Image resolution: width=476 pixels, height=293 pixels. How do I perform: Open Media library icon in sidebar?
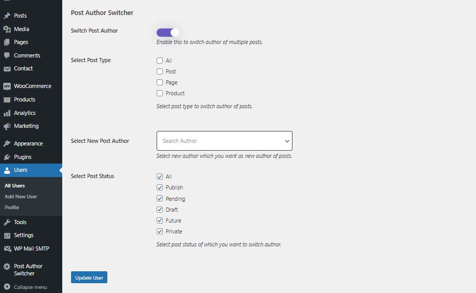(x=7, y=29)
